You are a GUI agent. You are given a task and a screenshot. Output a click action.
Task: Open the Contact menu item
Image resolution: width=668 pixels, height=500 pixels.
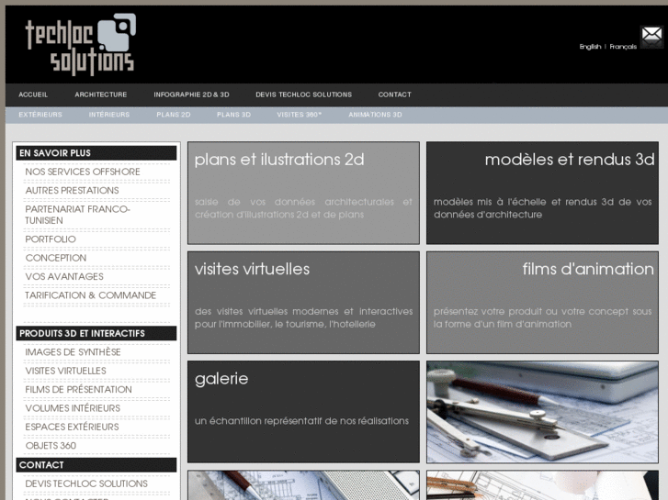394,94
